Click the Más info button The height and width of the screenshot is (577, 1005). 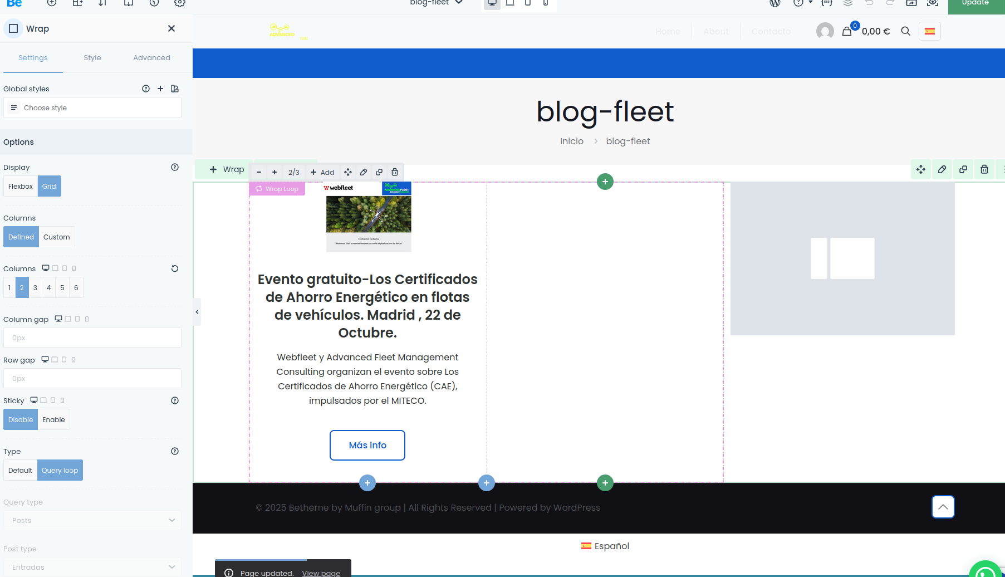367,445
